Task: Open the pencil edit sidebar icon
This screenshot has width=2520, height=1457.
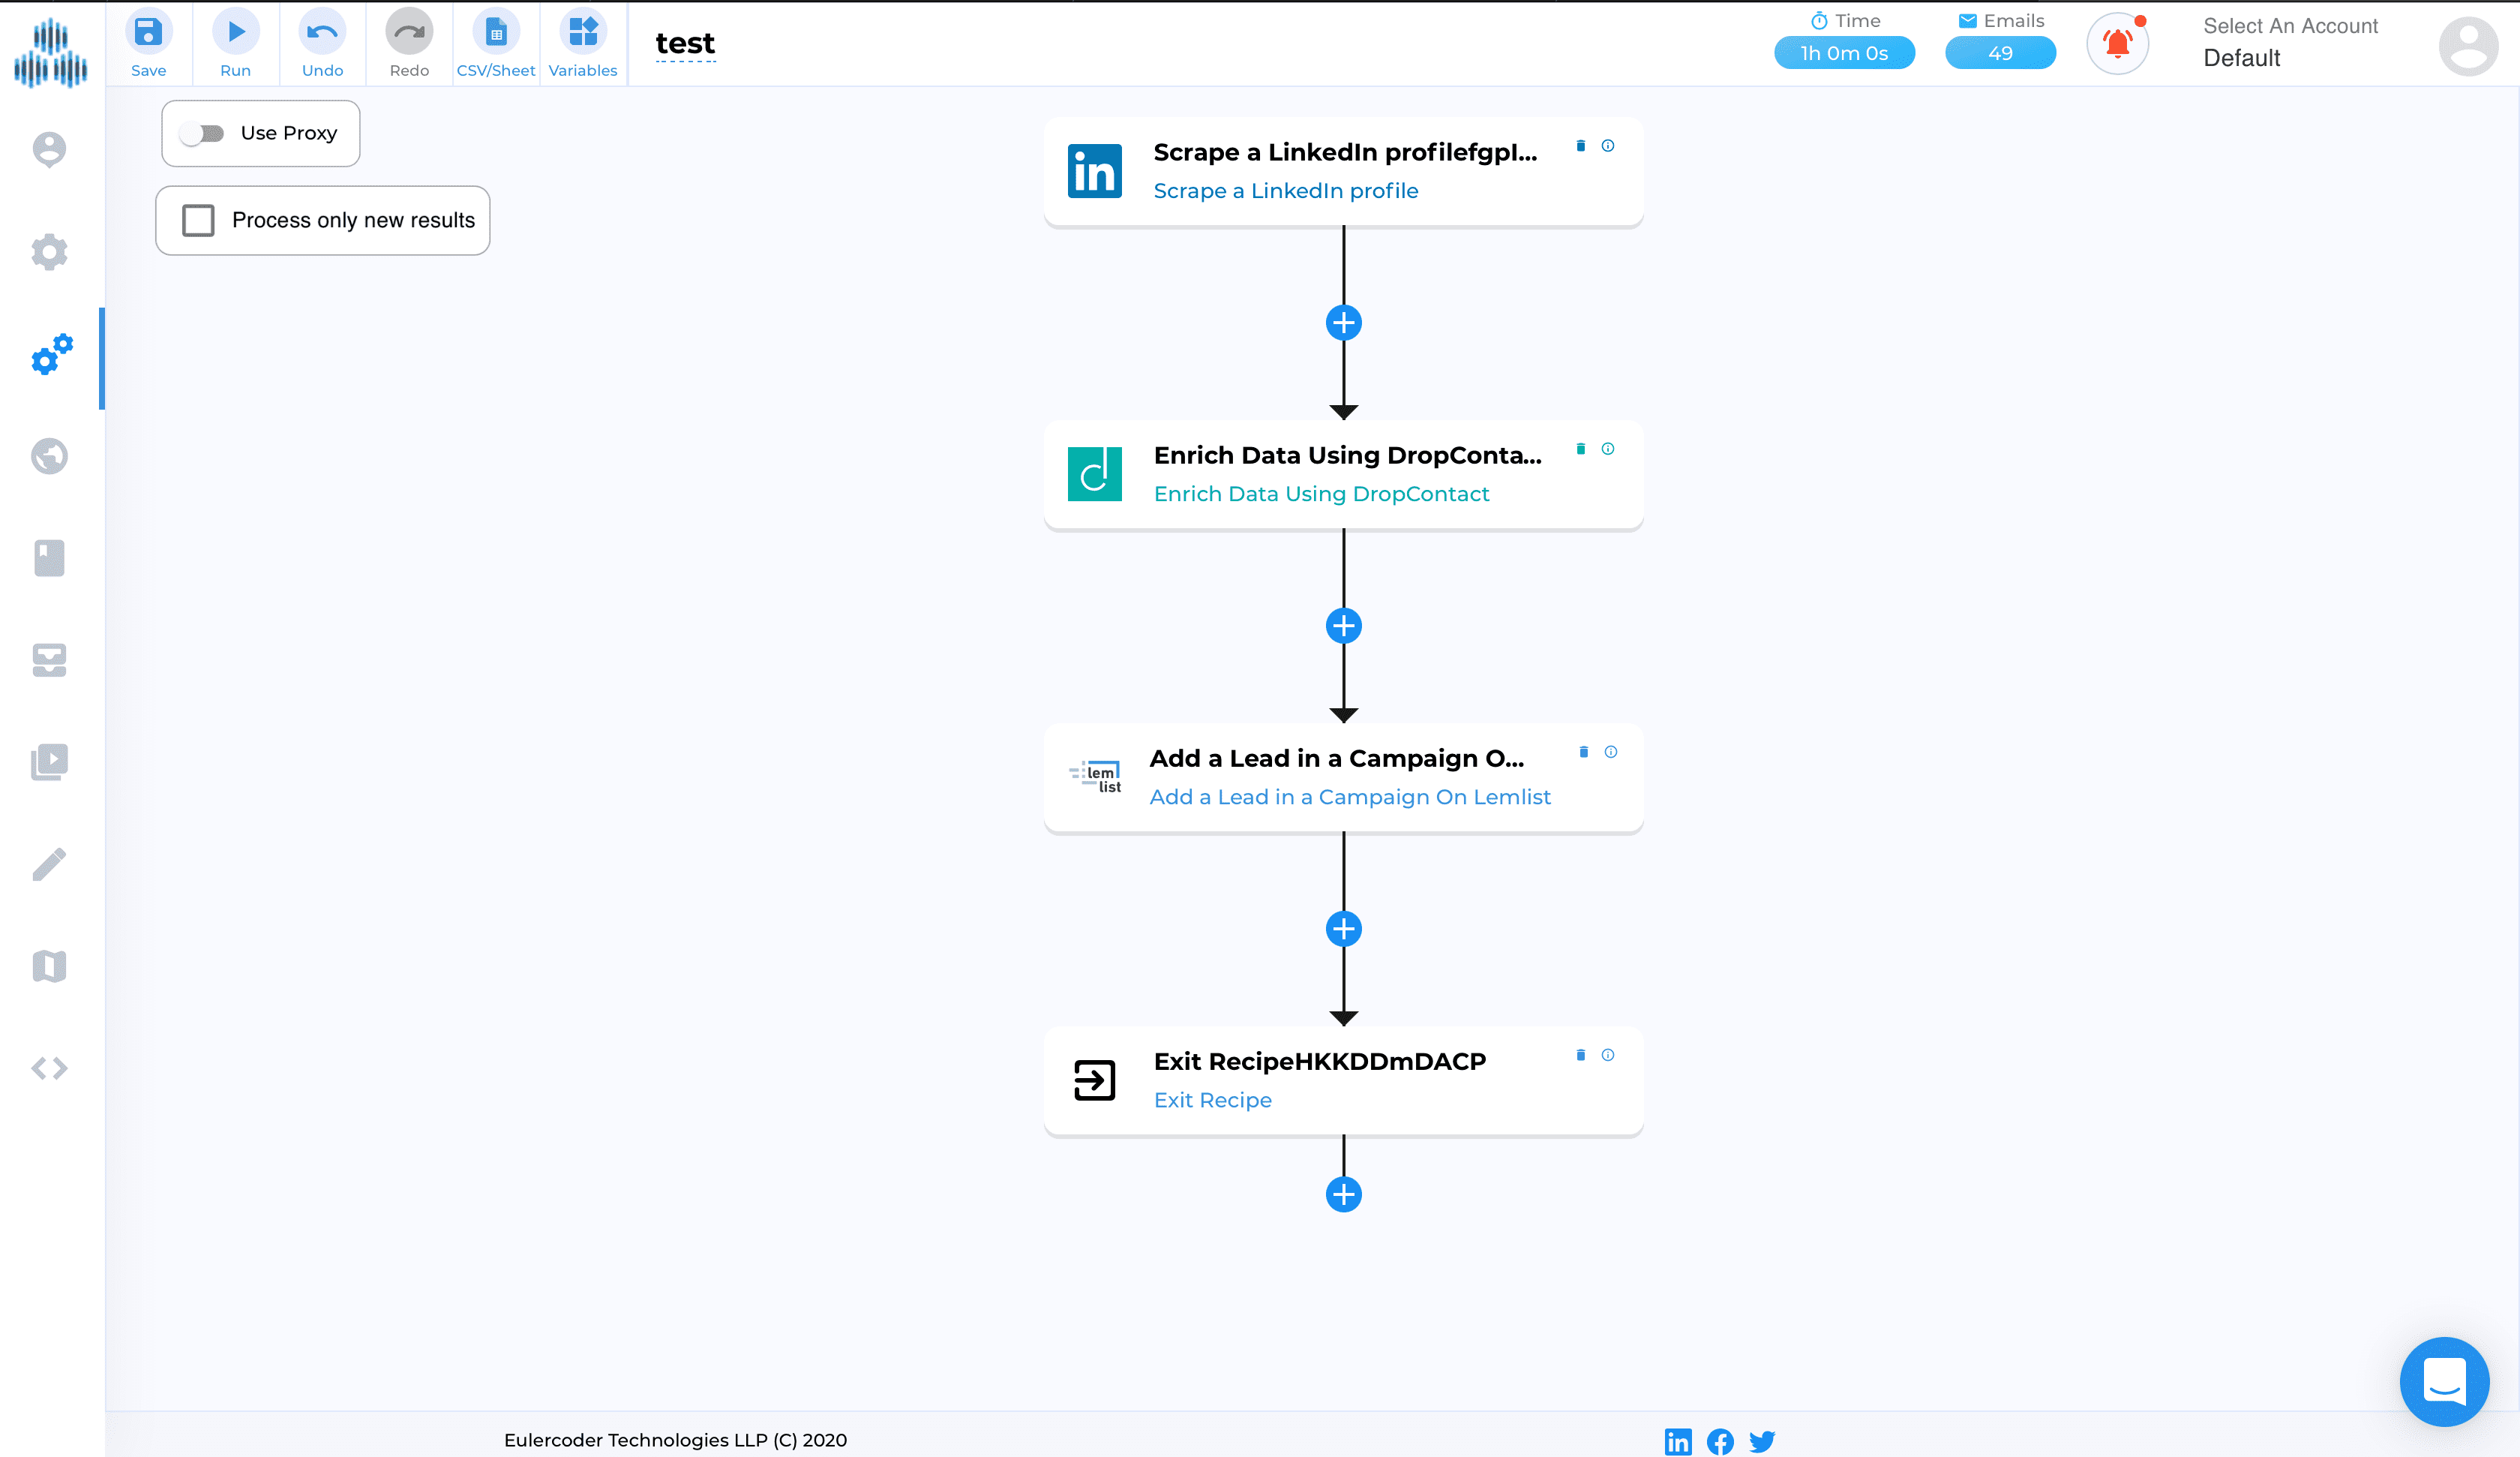Action: pyautogui.click(x=49, y=864)
